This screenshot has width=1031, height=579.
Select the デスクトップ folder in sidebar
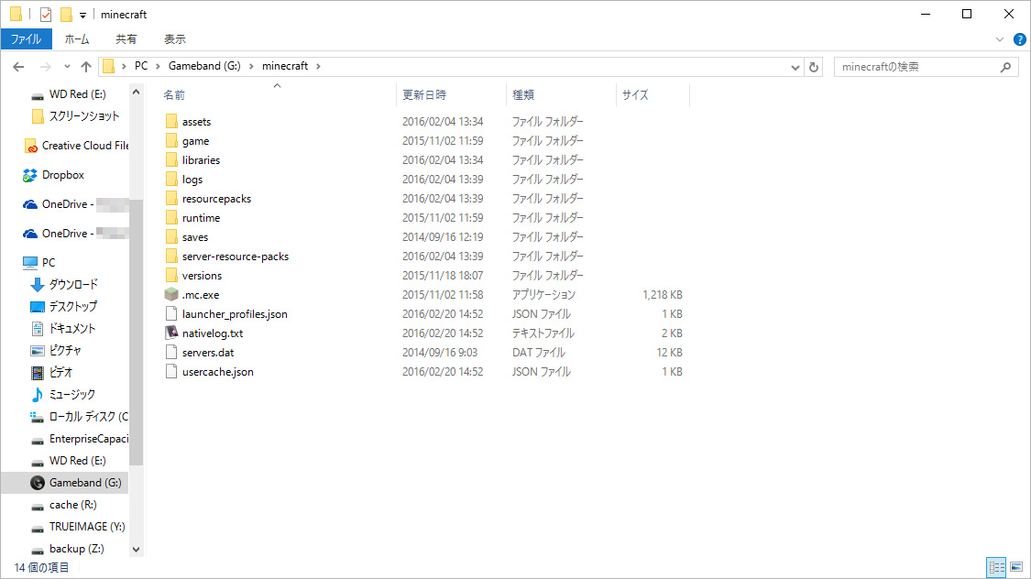click(x=64, y=306)
